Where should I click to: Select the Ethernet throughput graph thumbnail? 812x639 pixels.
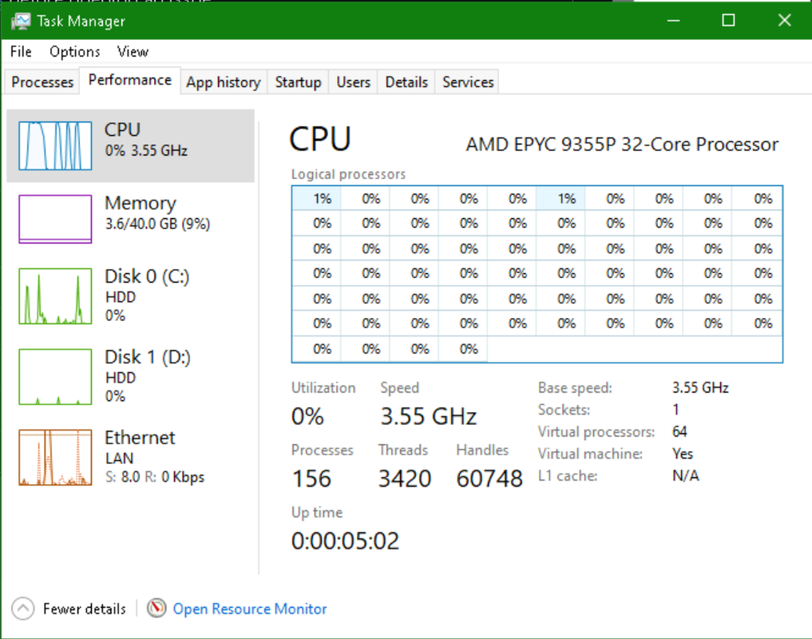click(55, 457)
